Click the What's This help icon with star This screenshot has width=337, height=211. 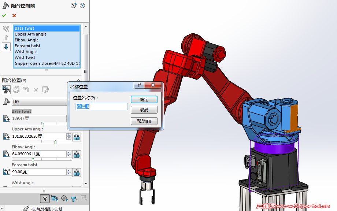(74, 5)
